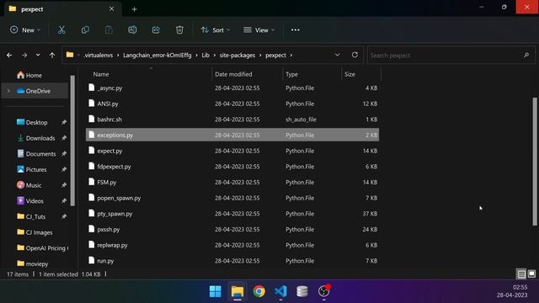Image resolution: width=539 pixels, height=303 pixels.
Task: Select the pxssh.py file
Action: [x=232, y=230]
